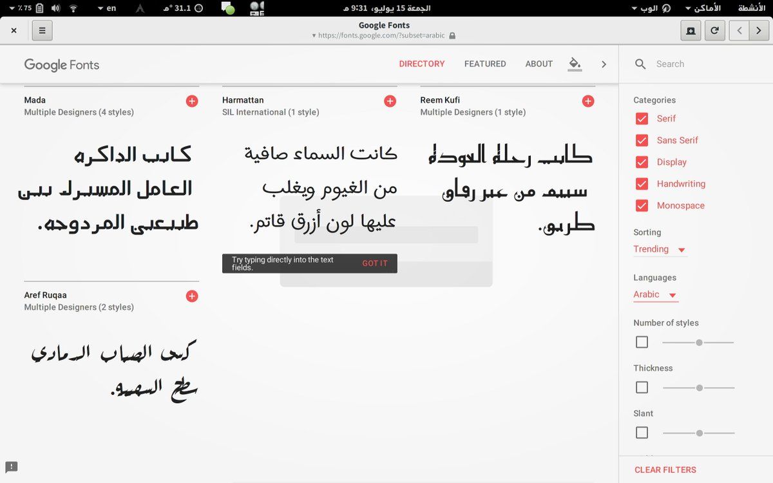Add the Aref Ruqaa font to selection

click(192, 296)
